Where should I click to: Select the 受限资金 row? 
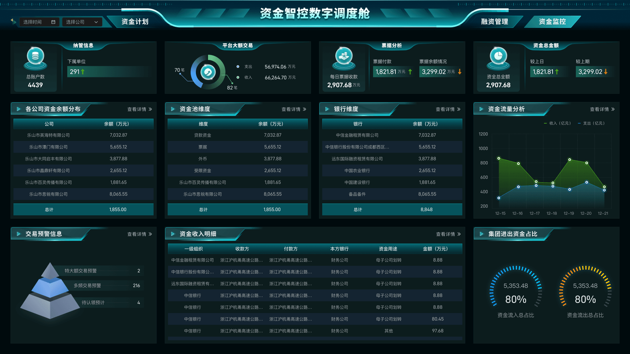(x=238, y=170)
